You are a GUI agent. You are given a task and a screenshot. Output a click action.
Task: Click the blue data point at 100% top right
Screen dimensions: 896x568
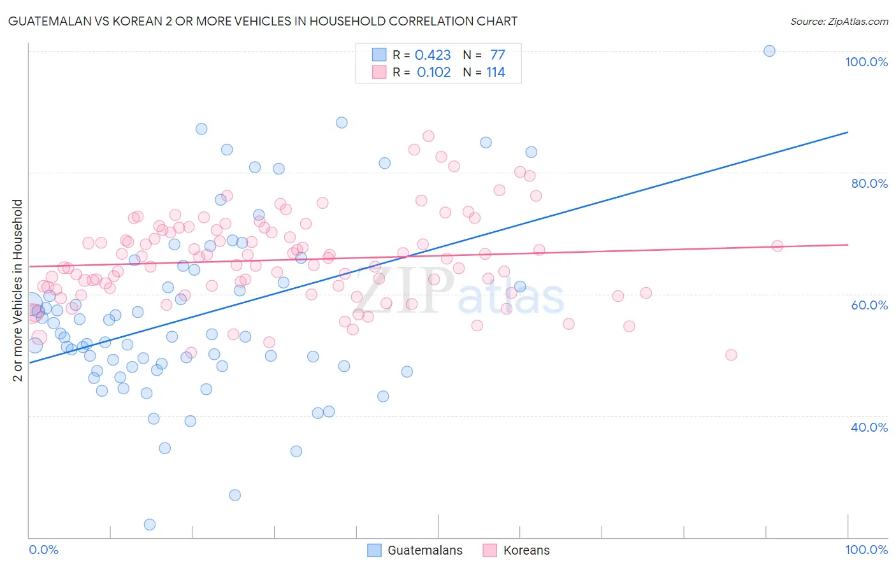769,51
